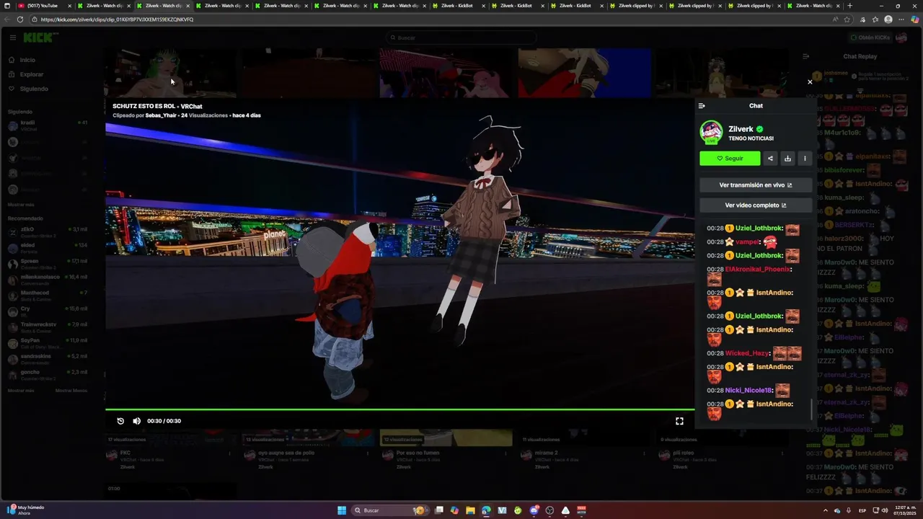Download the clip via download icon

click(x=787, y=159)
